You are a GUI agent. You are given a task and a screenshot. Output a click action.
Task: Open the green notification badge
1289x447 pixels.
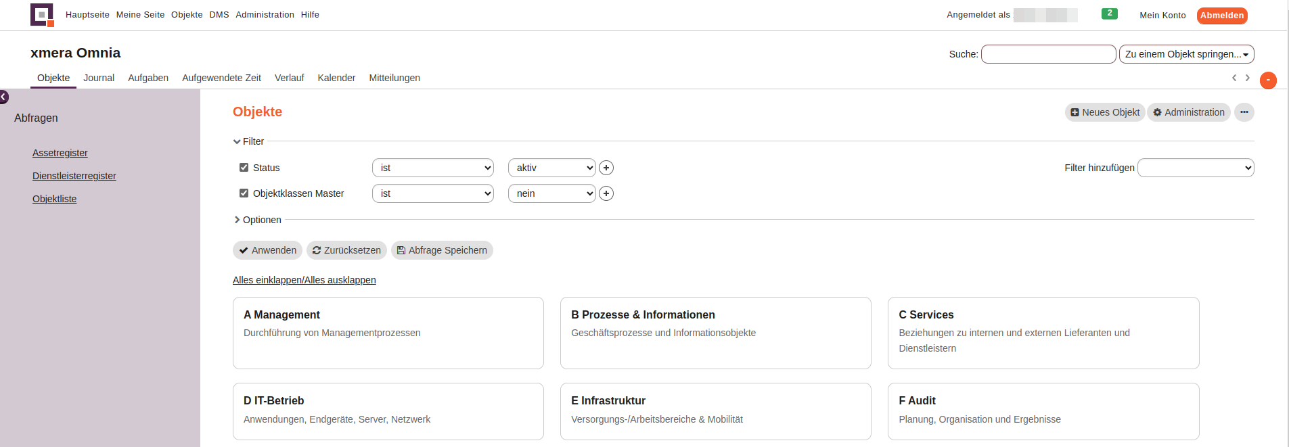[1109, 14]
